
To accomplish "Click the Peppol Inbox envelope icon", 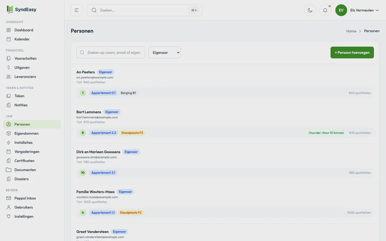I will (9, 198).
